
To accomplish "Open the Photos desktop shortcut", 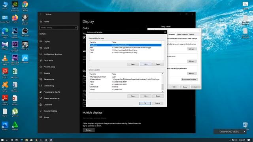I will [x=5, y=126].
